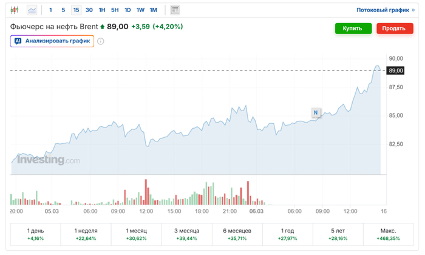Choose the 1W interval
The height and width of the screenshot is (255, 425).
tap(140, 10)
